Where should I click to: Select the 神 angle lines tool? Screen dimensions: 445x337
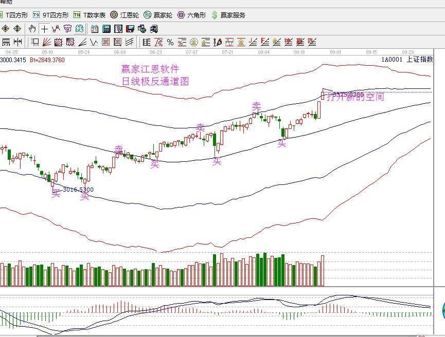point(288,43)
